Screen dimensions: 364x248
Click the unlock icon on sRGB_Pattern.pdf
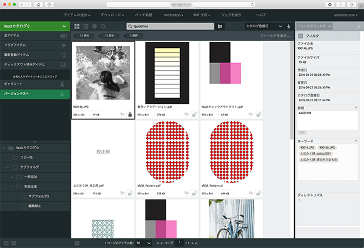point(194,193)
